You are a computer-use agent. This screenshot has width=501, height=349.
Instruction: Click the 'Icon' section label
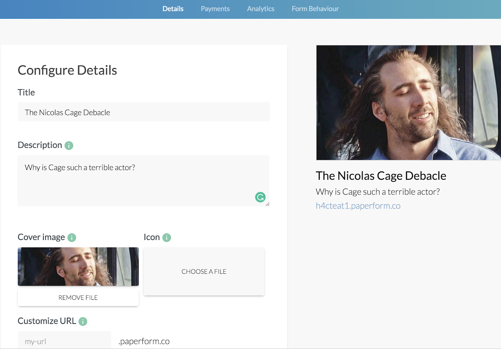pyautogui.click(x=152, y=237)
